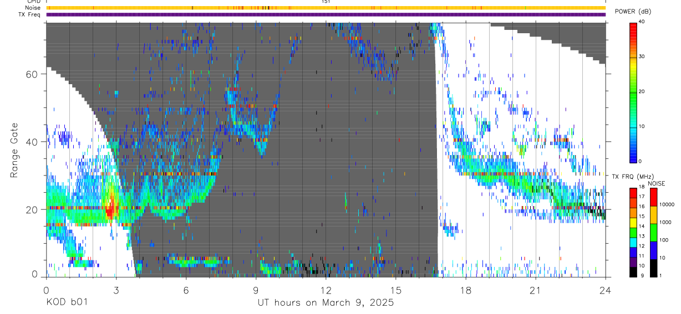Click the yellow segment of TX FRQ bar
The height and width of the screenshot is (314, 681).
coord(633,223)
